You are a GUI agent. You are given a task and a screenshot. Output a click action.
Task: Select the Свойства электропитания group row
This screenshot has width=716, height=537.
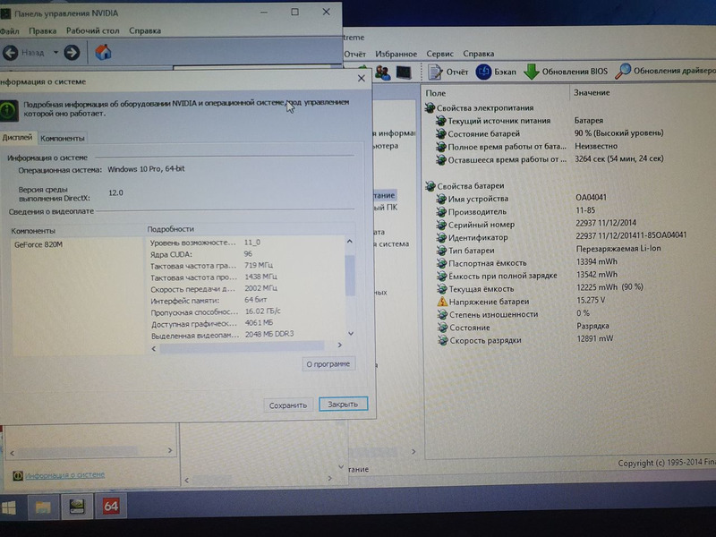pos(479,107)
